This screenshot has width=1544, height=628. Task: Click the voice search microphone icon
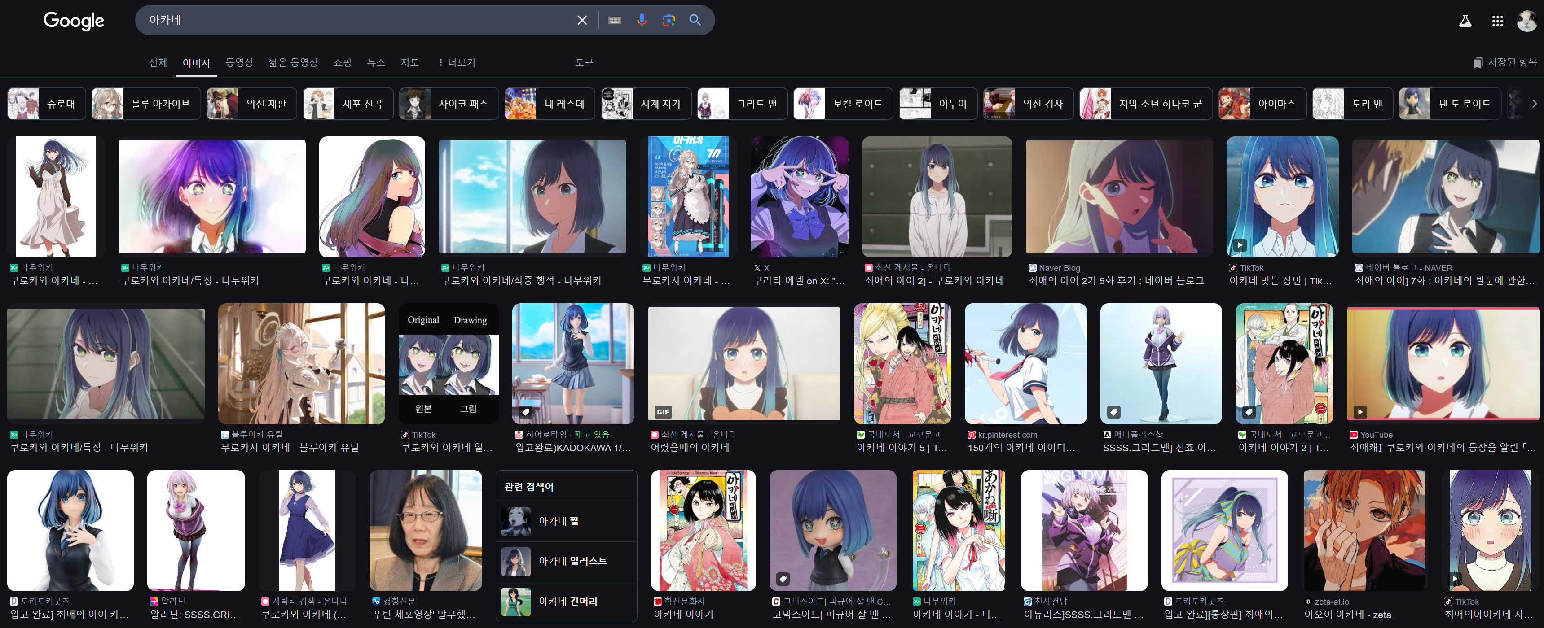pos(641,20)
